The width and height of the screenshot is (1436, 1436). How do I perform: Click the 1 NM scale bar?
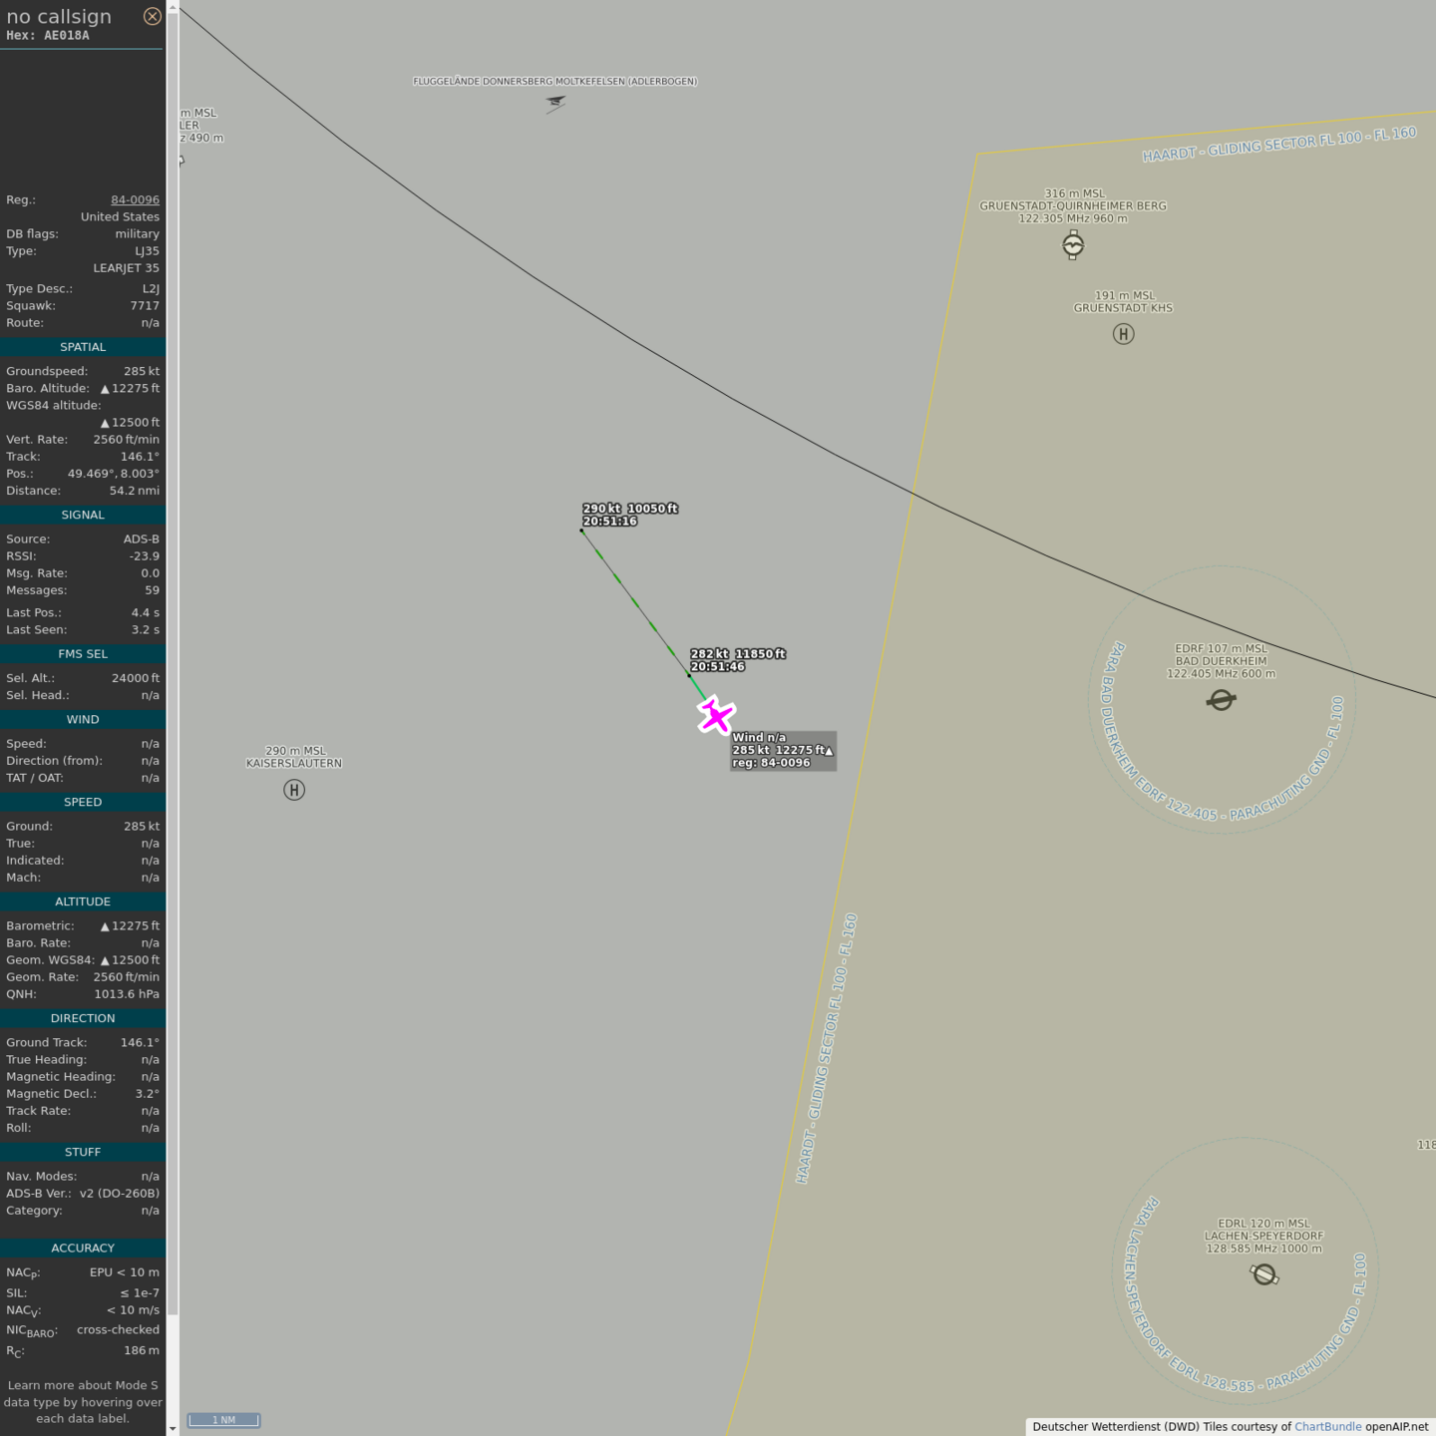[x=224, y=1420]
